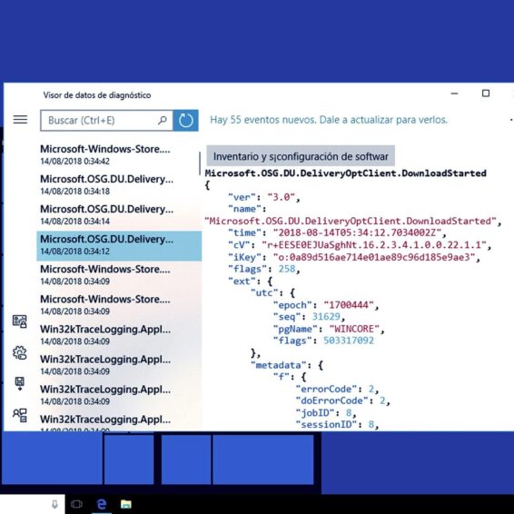The image size is (514, 514).
Task: Click the "time" value 2018-08-14T05:34:12.7034002Z
Action: (x=357, y=233)
